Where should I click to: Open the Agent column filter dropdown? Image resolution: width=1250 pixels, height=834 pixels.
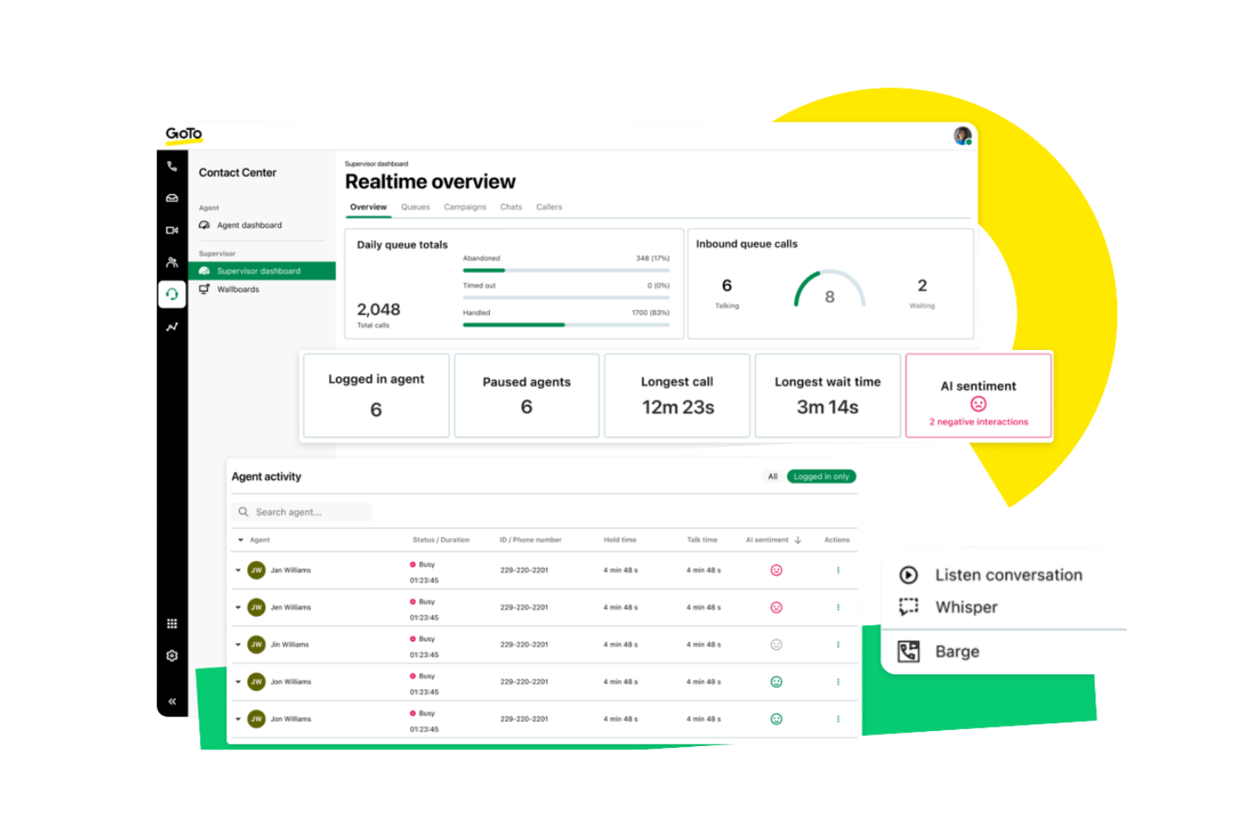click(241, 539)
